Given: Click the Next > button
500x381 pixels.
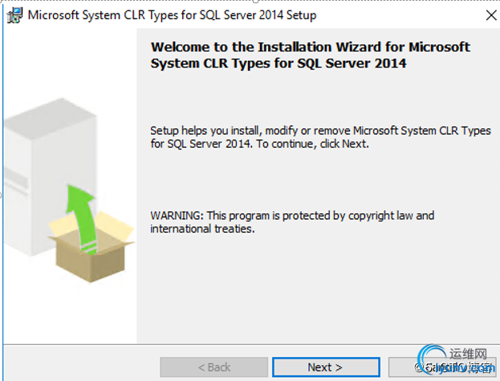Looking at the screenshot, I should click(x=326, y=367).
